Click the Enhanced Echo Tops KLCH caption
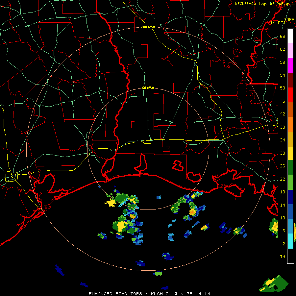The height and width of the screenshot is (296, 296). point(149,294)
